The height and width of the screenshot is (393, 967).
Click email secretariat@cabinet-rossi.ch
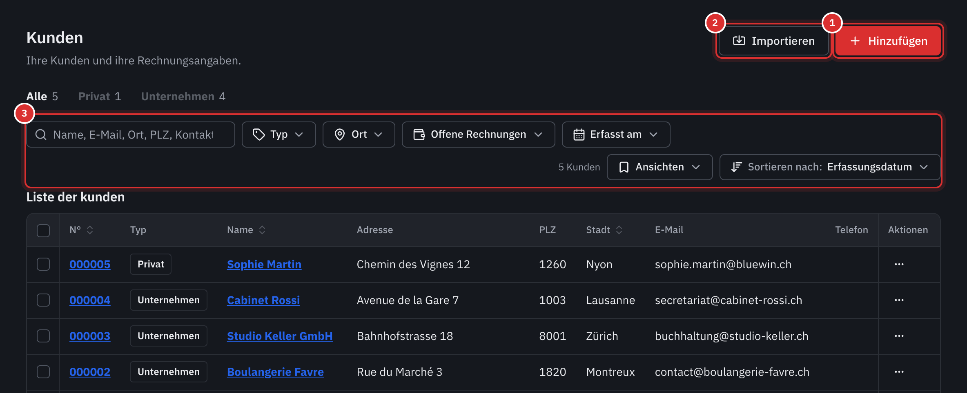click(x=729, y=300)
